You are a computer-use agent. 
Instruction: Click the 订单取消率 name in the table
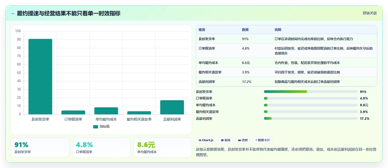[207, 49]
